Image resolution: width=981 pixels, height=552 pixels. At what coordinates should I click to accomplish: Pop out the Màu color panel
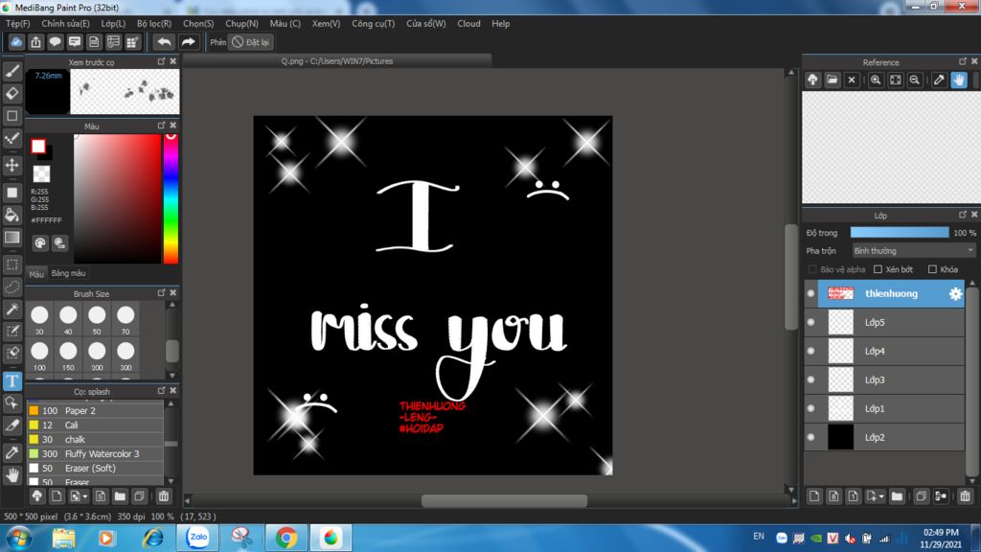pos(161,126)
